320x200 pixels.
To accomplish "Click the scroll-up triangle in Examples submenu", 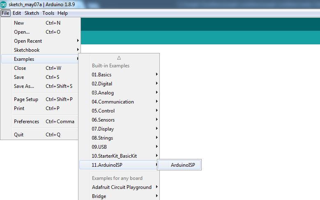I will click(119, 58).
